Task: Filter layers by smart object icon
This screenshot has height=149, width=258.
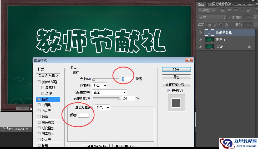Action: 249,10
